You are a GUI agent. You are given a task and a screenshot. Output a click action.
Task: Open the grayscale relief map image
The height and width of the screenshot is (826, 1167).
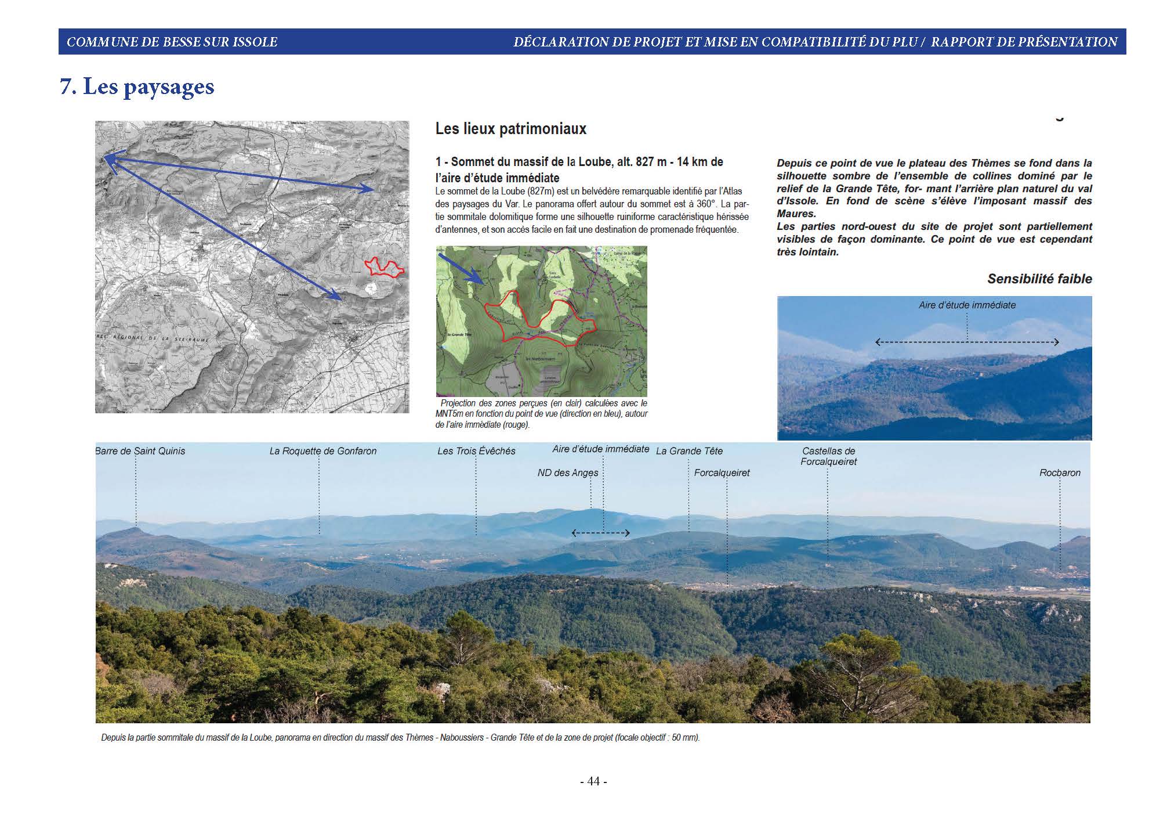[252, 267]
